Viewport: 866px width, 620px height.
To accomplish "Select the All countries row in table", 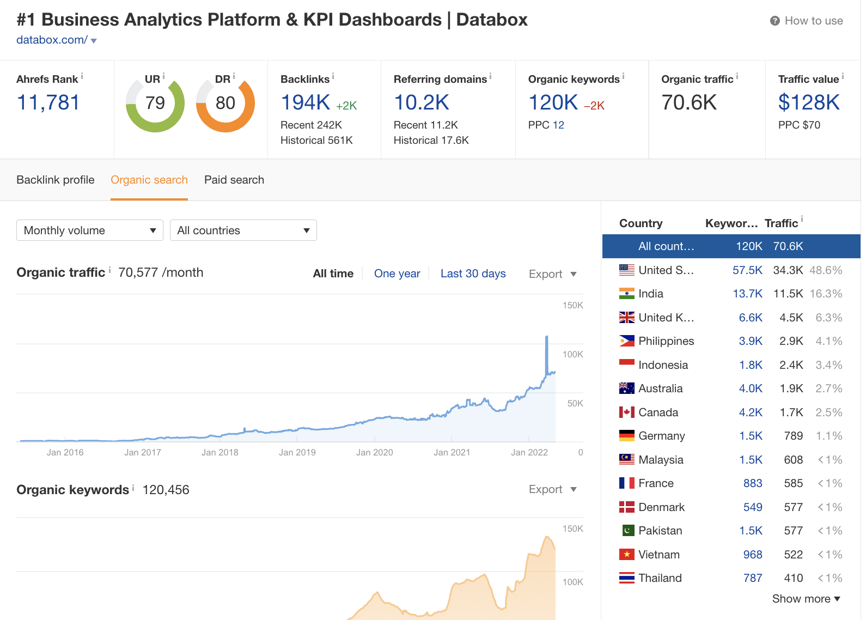I will (731, 246).
